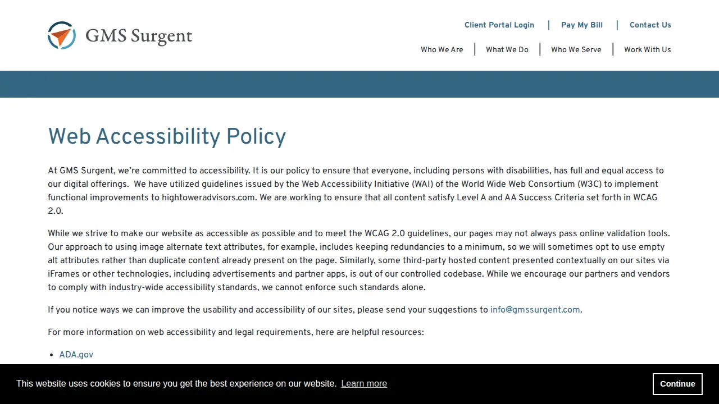Open the Client Portal Login link

[499, 25]
